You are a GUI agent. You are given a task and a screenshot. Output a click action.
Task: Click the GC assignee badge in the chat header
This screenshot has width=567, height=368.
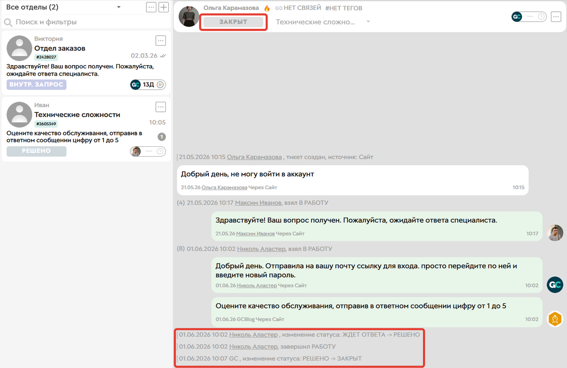coord(517,17)
